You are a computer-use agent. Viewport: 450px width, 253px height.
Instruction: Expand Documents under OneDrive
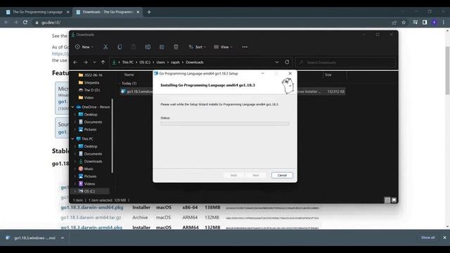point(75,122)
